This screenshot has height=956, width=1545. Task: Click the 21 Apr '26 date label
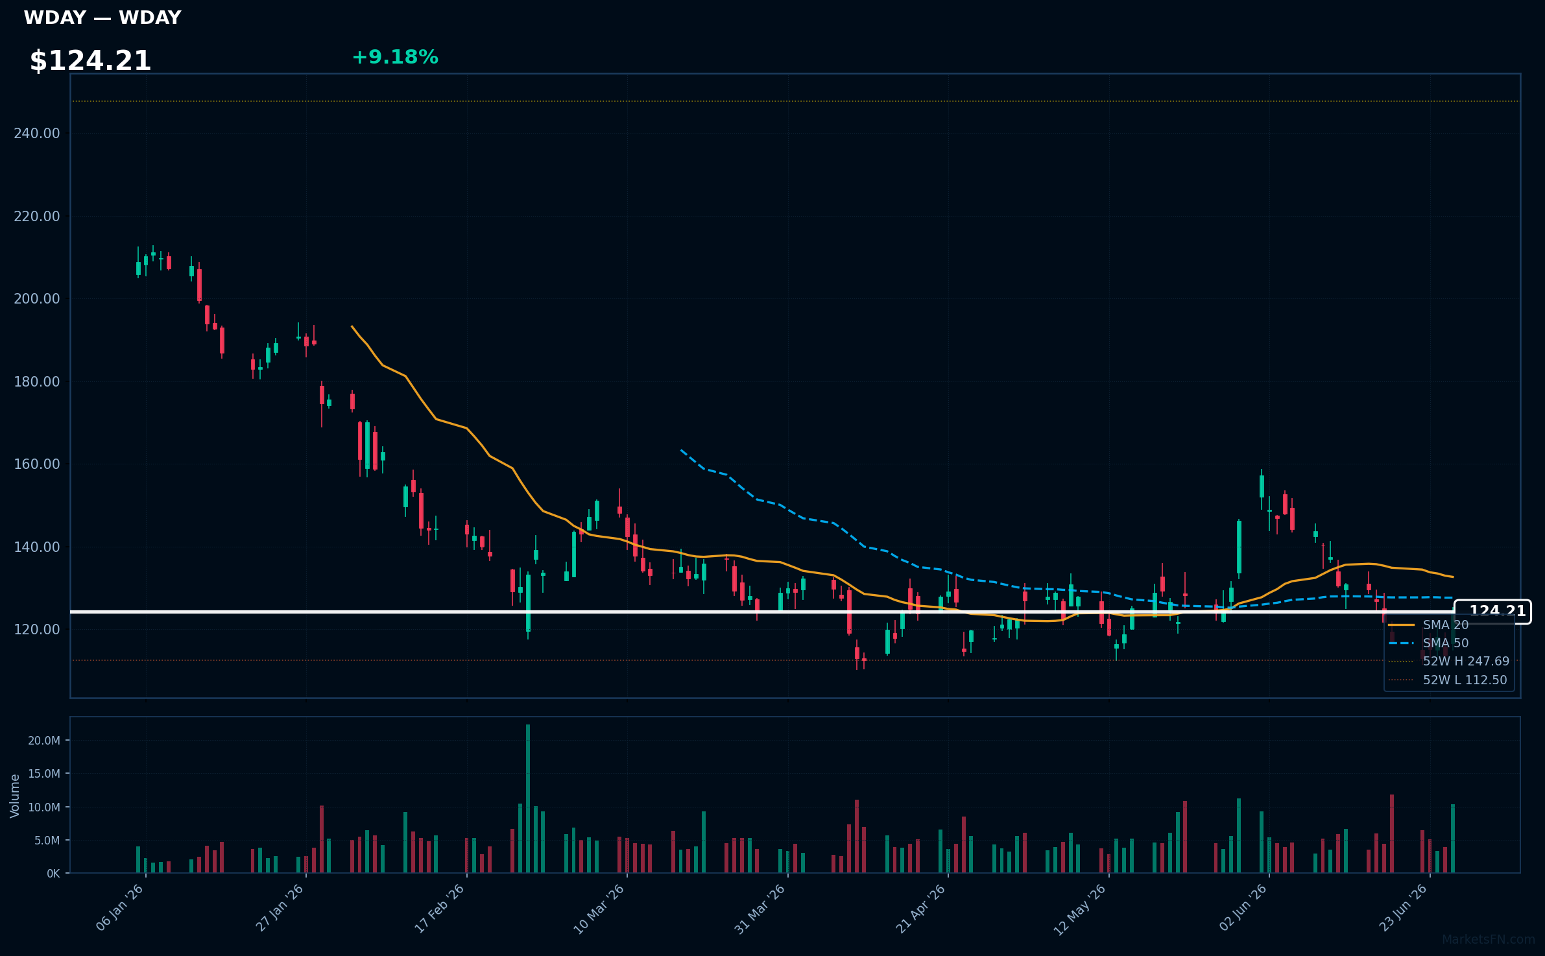point(922,908)
